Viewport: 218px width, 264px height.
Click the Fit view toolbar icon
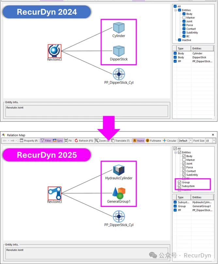coord(68,141)
